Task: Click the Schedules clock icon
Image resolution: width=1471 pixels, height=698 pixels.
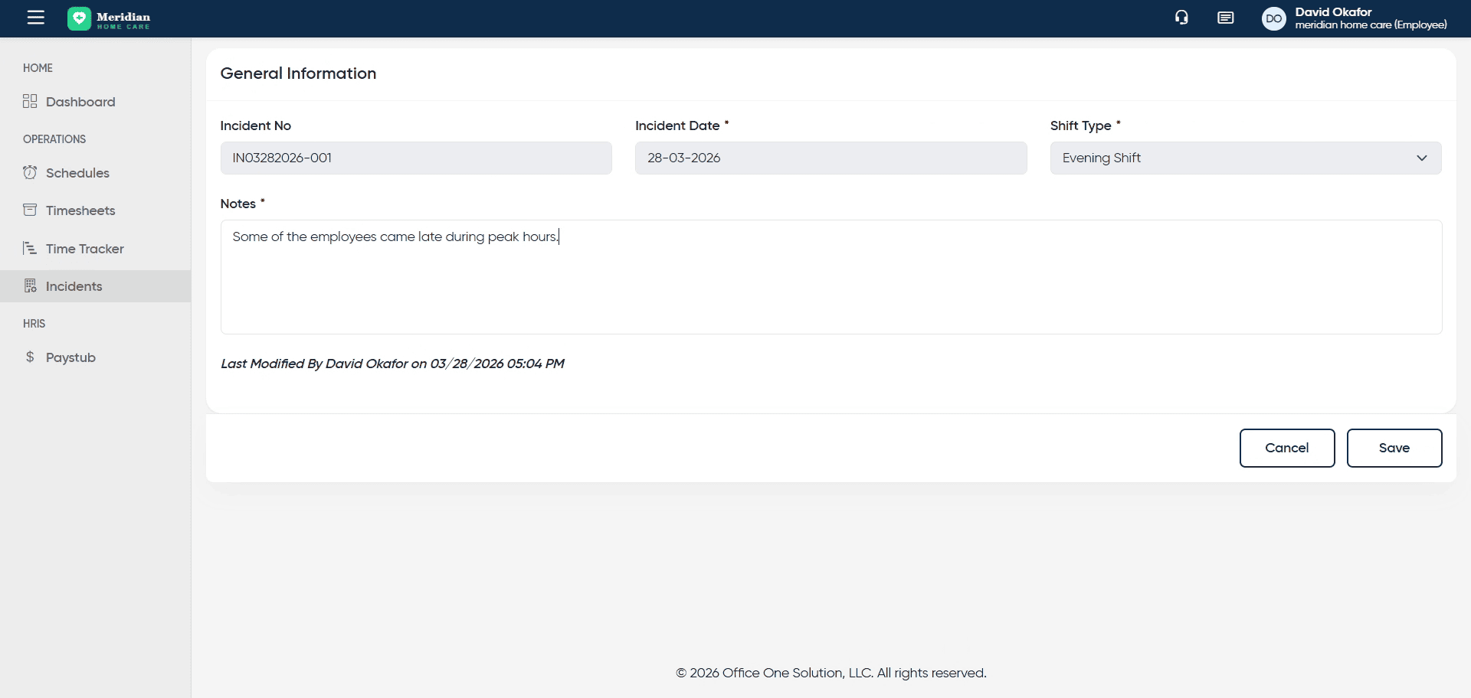Action: point(30,173)
